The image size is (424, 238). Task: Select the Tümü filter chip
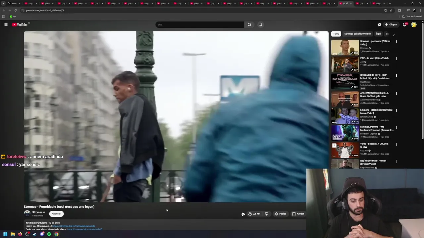(336, 34)
